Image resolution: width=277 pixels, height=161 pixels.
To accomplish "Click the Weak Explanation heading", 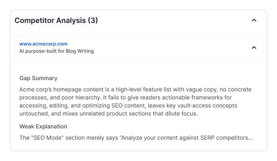I will 43,126.
